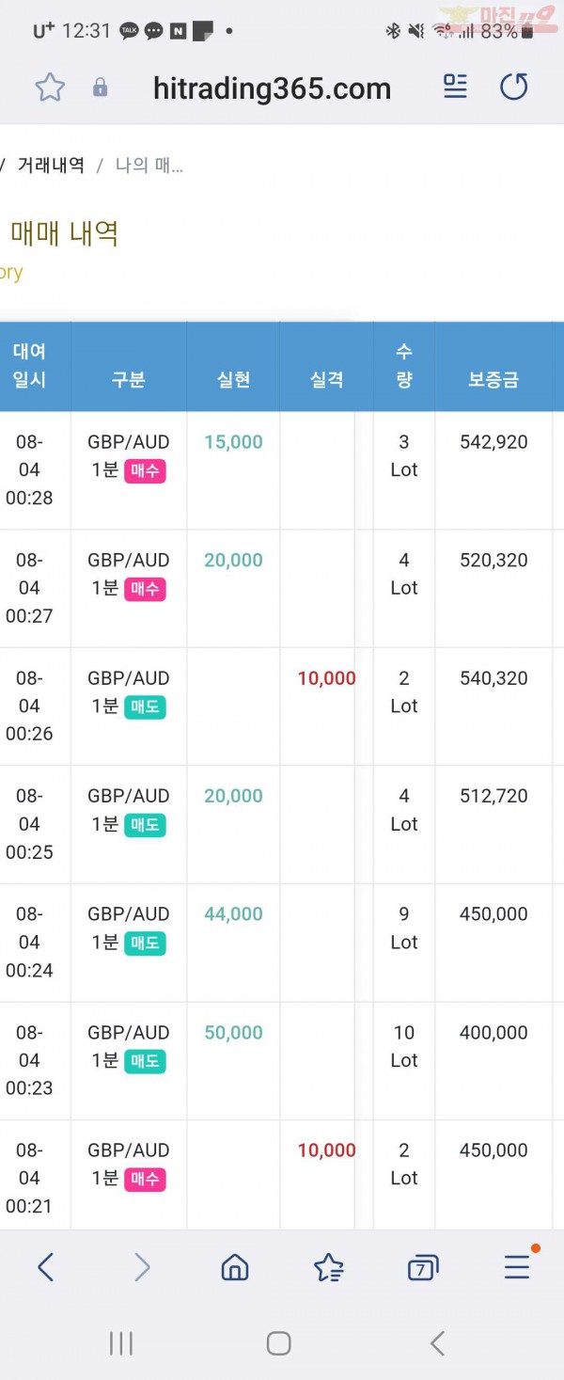Click the 보증금 column header
The height and width of the screenshot is (1380, 564).
493,380
